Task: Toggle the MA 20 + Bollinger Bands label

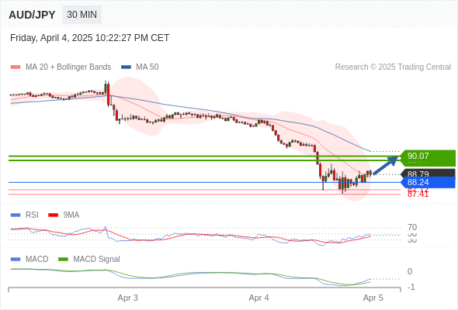Action: [x=68, y=67]
